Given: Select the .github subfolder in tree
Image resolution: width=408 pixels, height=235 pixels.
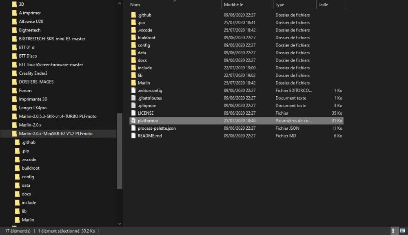Looking at the screenshot, I should coord(29,142).
